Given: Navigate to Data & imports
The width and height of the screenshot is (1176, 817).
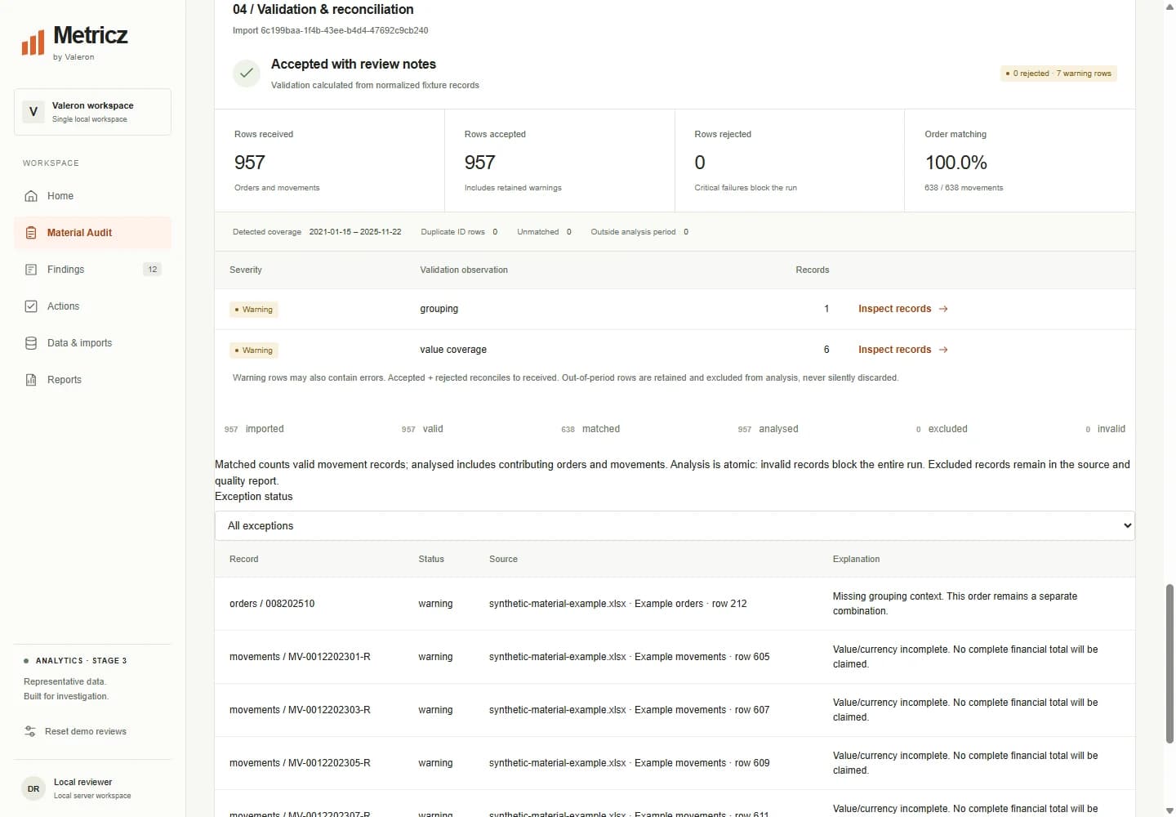Looking at the screenshot, I should (x=92, y=343).
